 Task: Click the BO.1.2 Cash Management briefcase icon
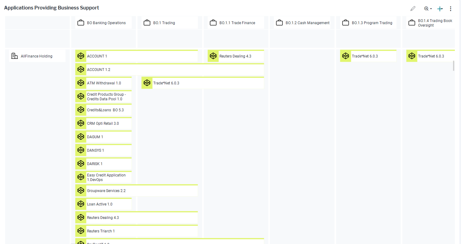point(279,23)
